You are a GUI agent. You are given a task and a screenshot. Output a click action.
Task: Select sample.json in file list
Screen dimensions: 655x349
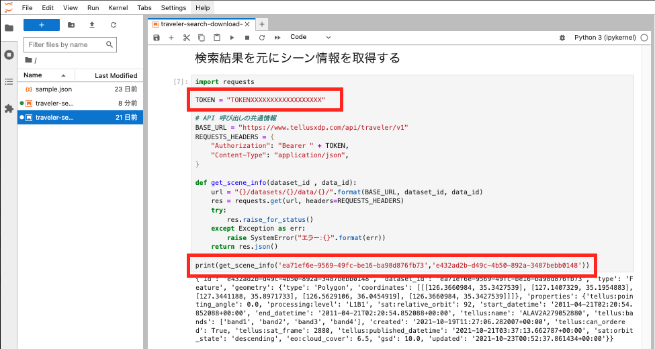coord(80,89)
